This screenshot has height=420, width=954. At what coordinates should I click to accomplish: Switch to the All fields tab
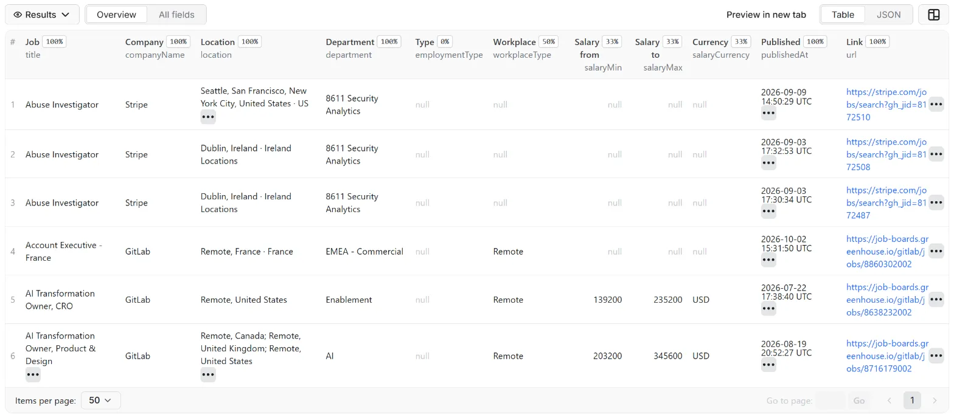[x=176, y=15]
